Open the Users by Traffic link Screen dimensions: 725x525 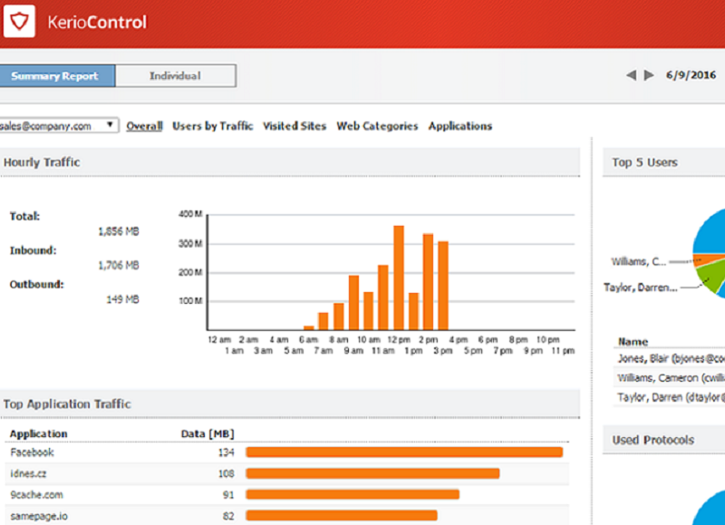pos(213,126)
